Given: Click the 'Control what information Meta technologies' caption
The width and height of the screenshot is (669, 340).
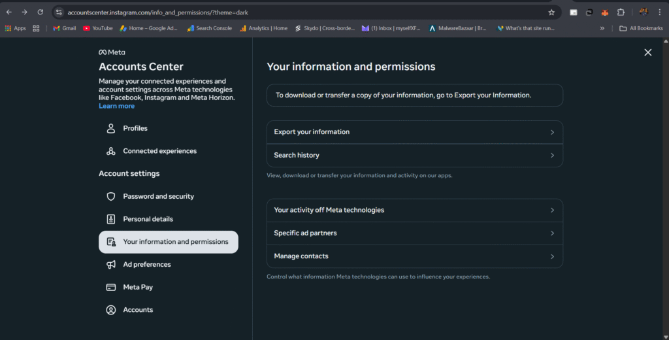Looking at the screenshot, I should 378,277.
